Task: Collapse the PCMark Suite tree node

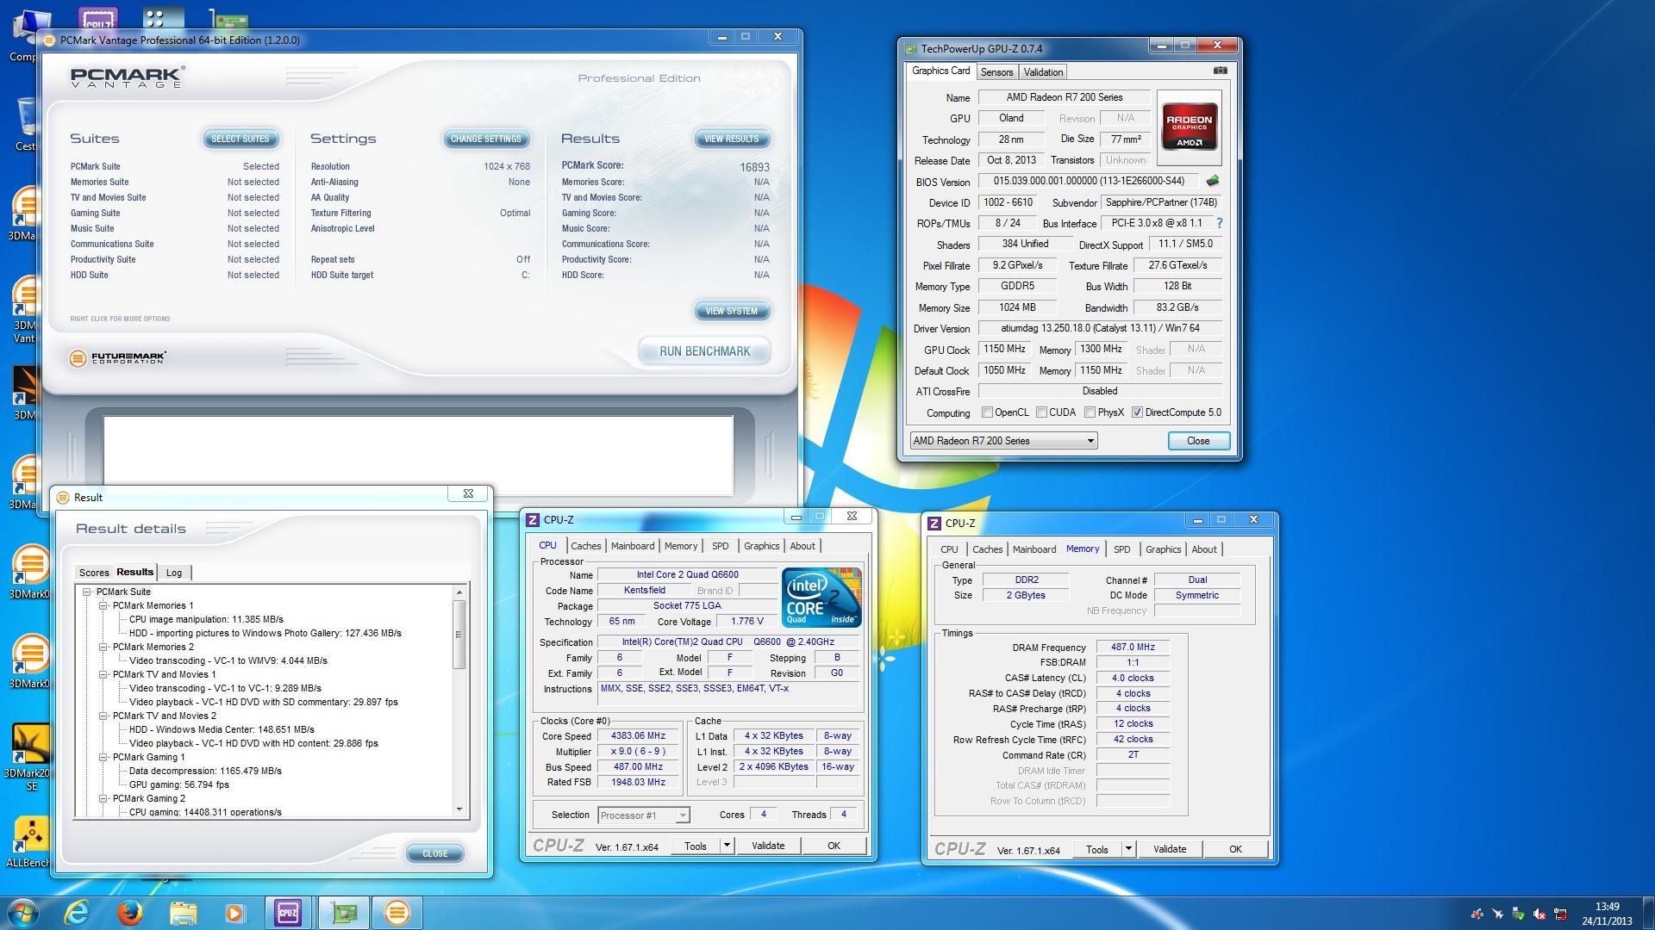Action: click(87, 592)
